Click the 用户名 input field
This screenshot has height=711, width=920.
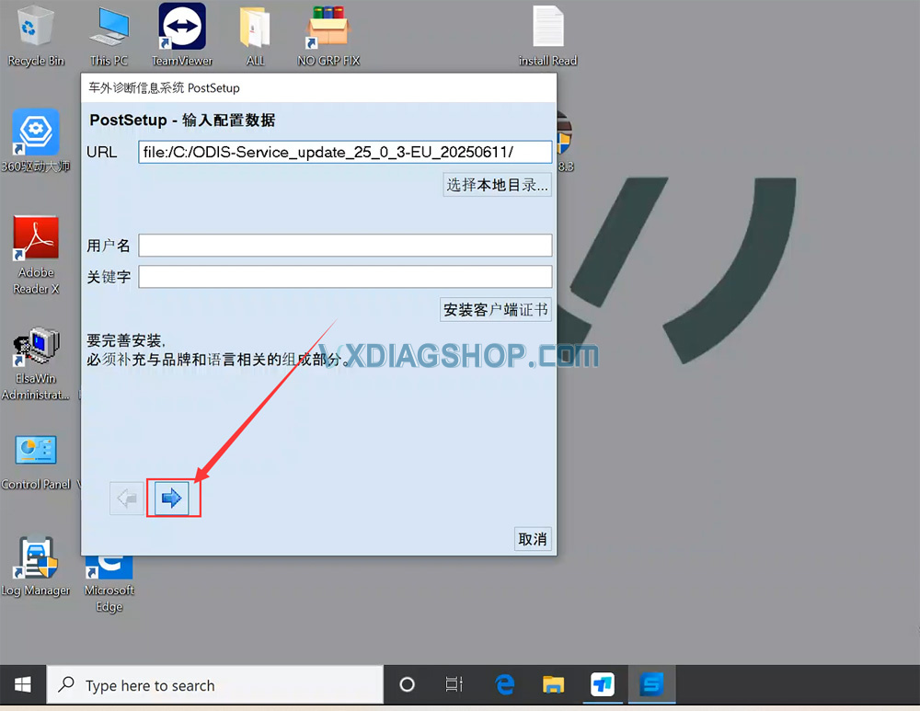[345, 245]
